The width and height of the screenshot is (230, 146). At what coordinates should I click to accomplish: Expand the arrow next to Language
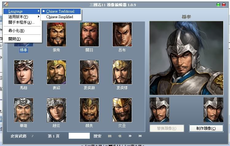[x=38, y=11]
